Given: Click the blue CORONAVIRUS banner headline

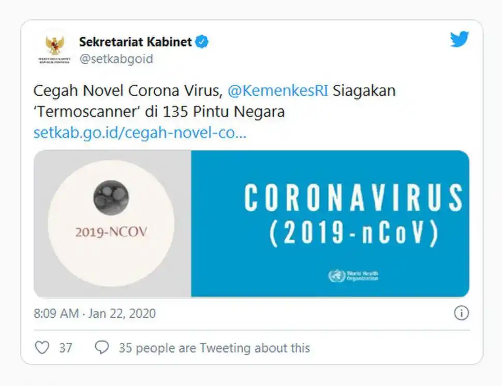Looking at the screenshot, I should [x=353, y=197].
